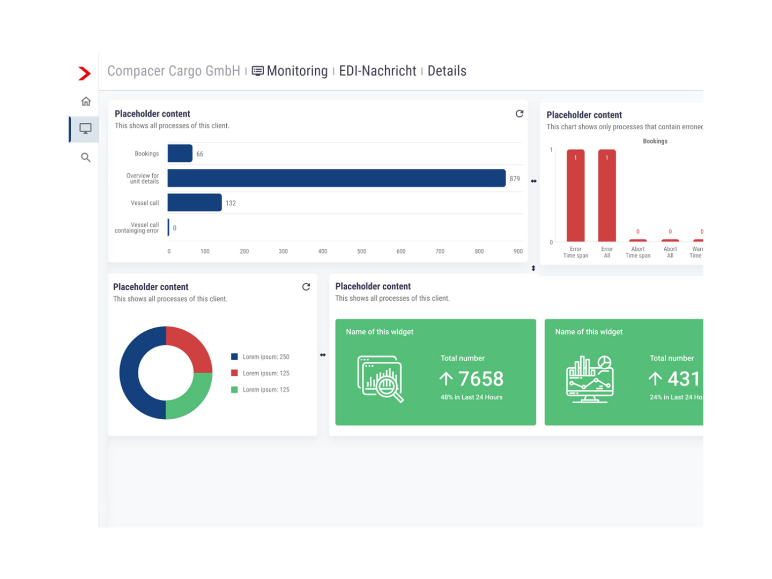Open search from the sidebar
Image resolution: width=772 pixels, height=579 pixels.
point(86,158)
